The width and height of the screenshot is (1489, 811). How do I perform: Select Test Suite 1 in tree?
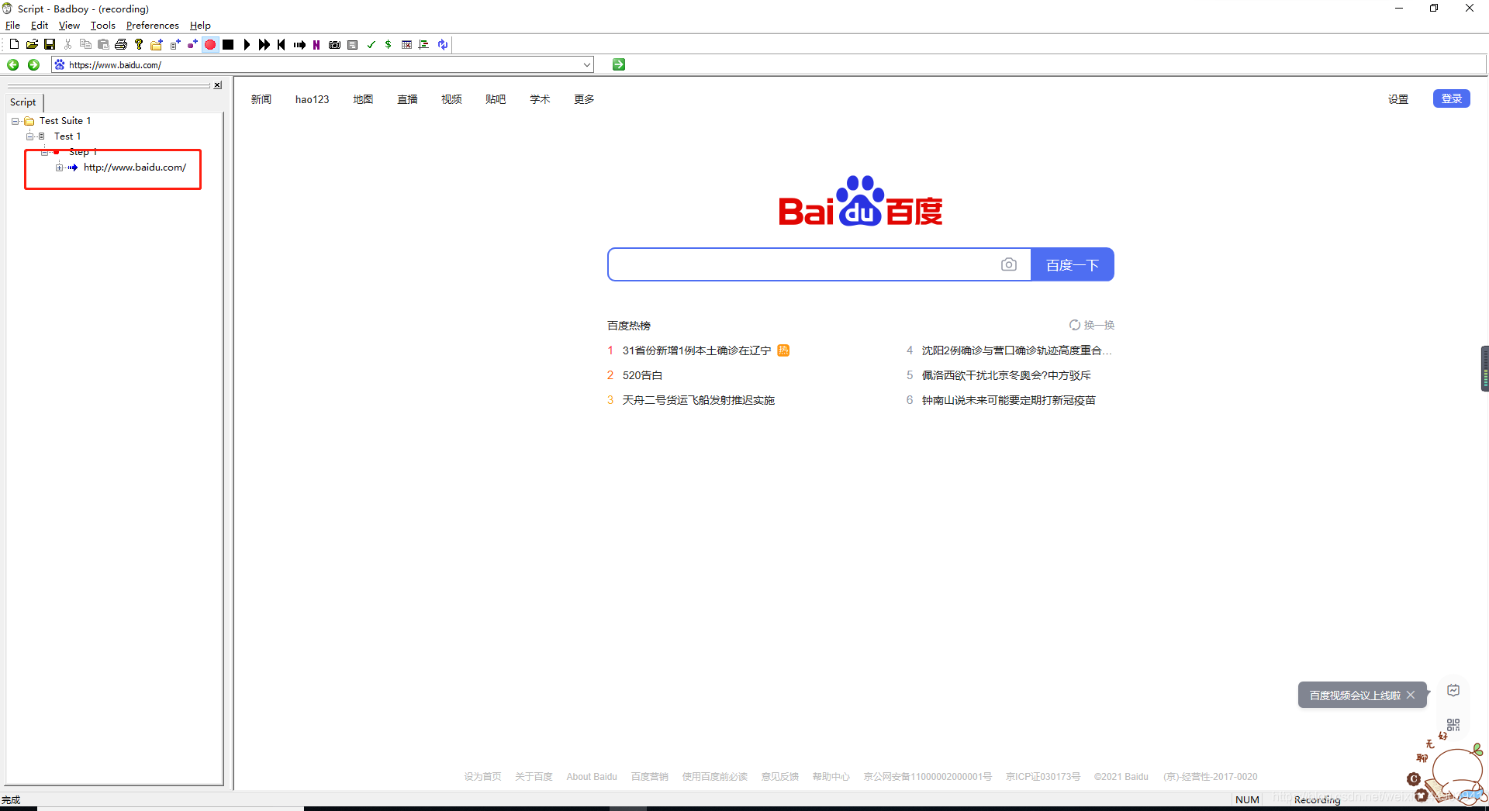[65, 121]
